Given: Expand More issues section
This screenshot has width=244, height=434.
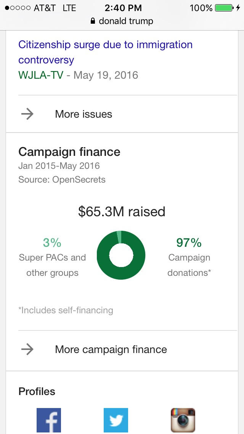Looking at the screenshot, I should tap(83, 114).
